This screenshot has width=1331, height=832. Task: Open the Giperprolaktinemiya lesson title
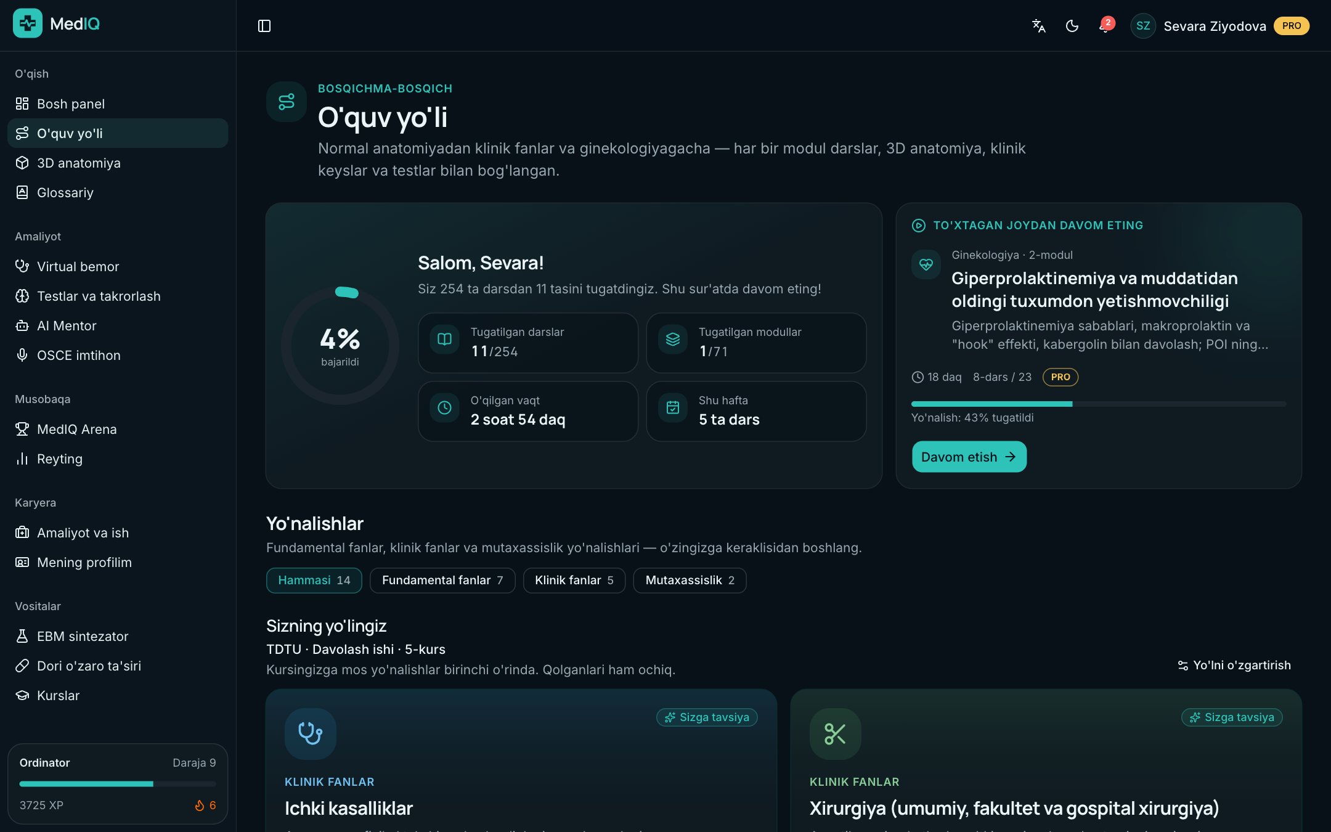pos(1094,290)
